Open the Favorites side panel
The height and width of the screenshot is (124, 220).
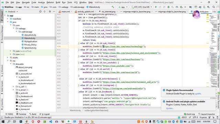coord(2,104)
